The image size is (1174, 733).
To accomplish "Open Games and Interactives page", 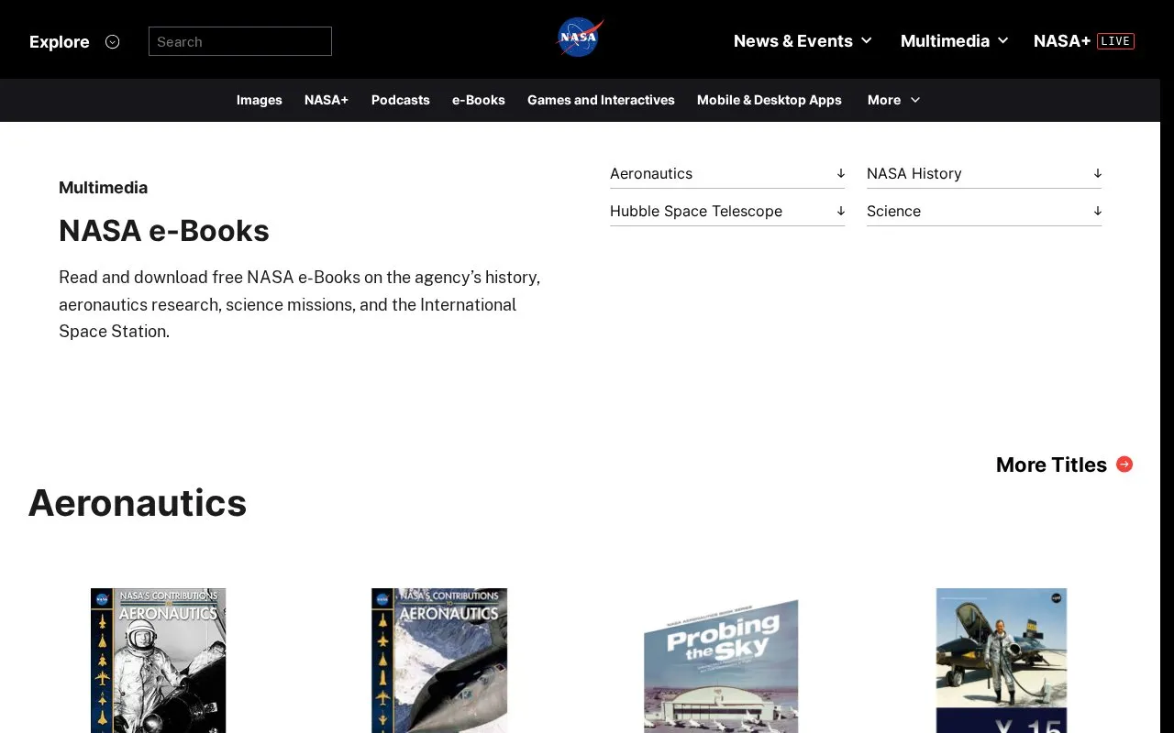I will tap(601, 100).
